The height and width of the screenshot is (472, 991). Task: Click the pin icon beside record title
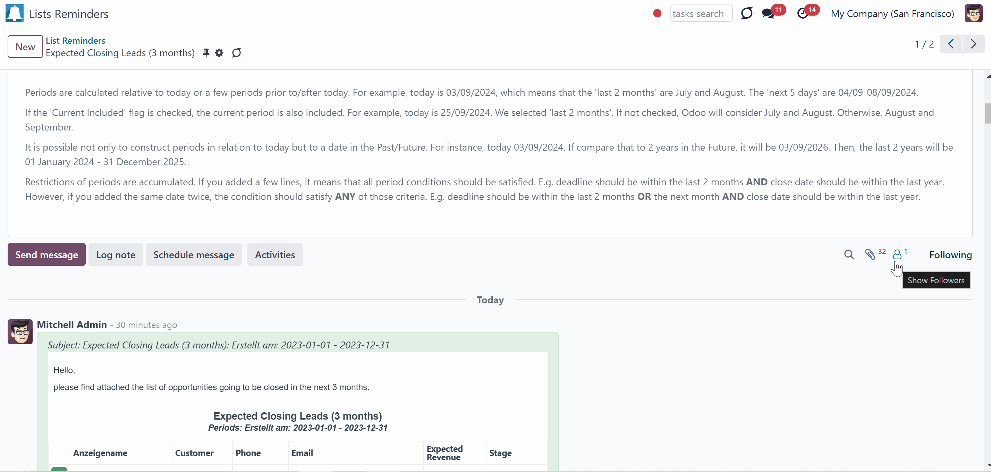tap(206, 53)
